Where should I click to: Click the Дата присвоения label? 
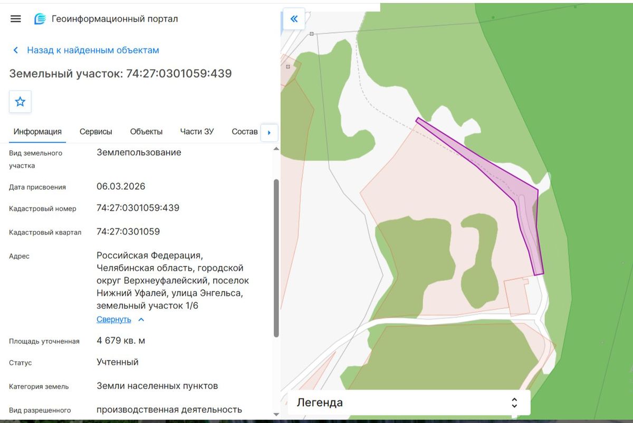[x=37, y=188]
